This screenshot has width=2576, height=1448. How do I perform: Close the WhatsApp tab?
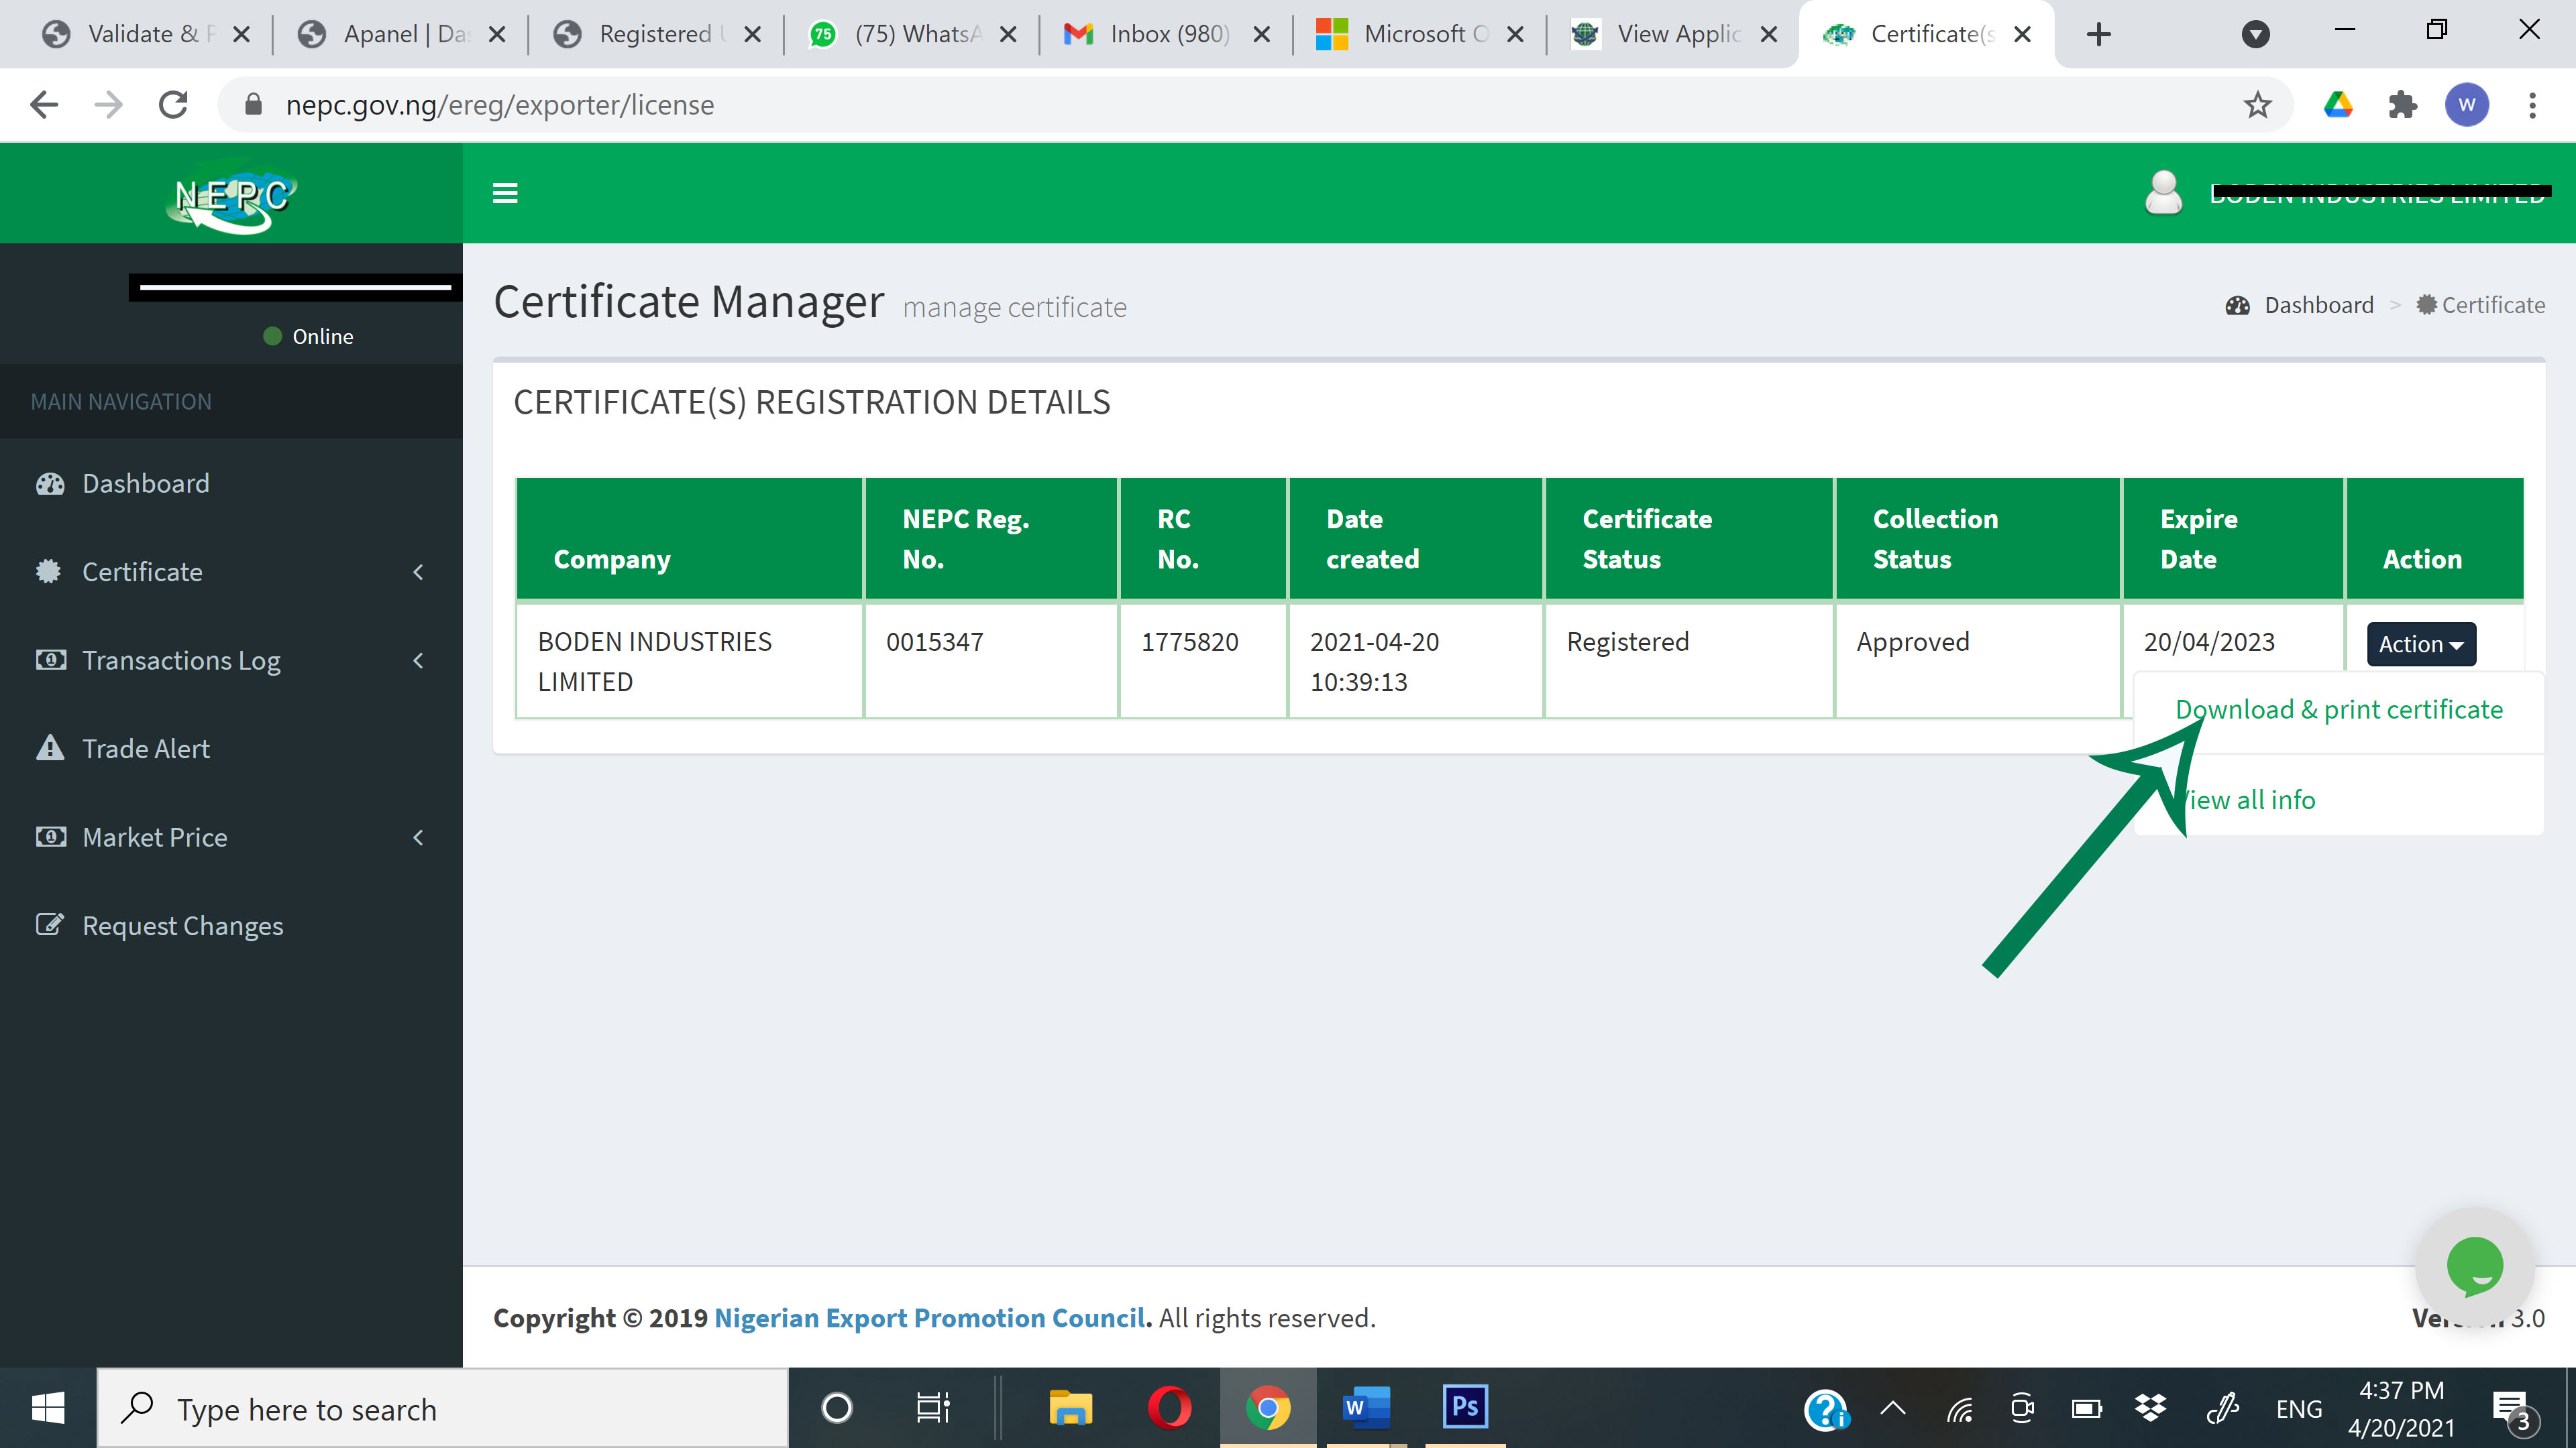click(1008, 34)
